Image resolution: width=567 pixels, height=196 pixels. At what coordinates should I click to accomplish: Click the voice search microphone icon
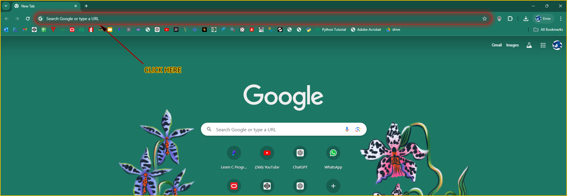(x=347, y=129)
